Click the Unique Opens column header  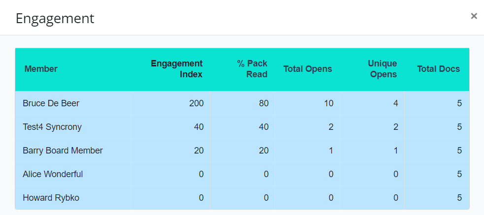(x=382, y=69)
